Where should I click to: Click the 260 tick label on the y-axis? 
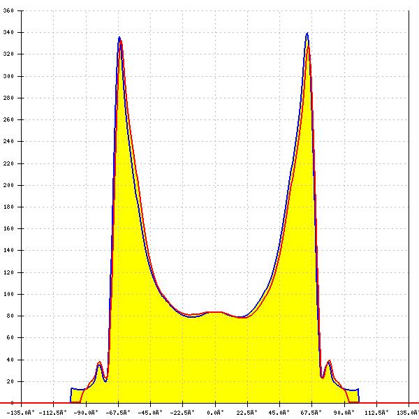click(8, 119)
